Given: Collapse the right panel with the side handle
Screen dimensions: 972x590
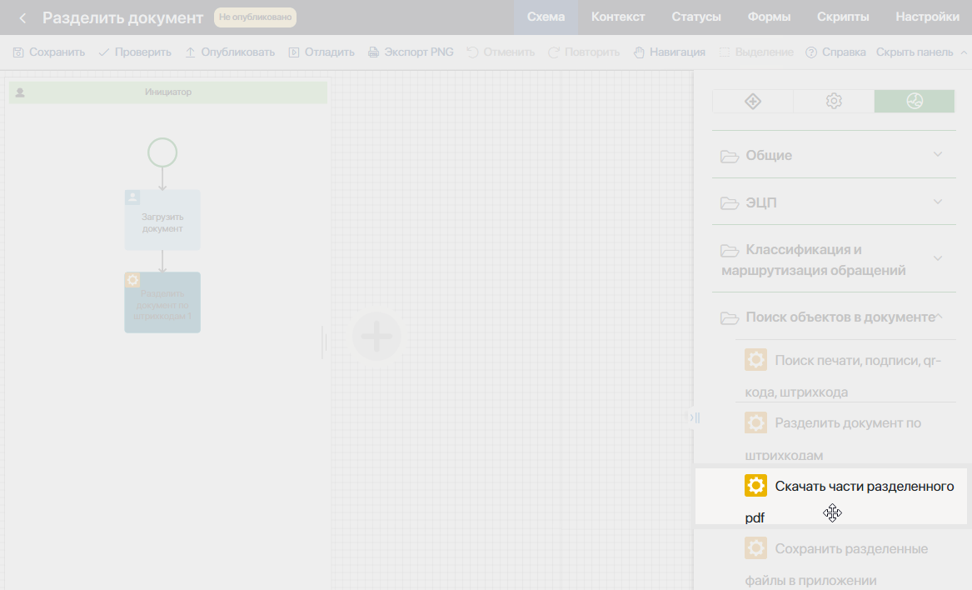Looking at the screenshot, I should [x=695, y=417].
